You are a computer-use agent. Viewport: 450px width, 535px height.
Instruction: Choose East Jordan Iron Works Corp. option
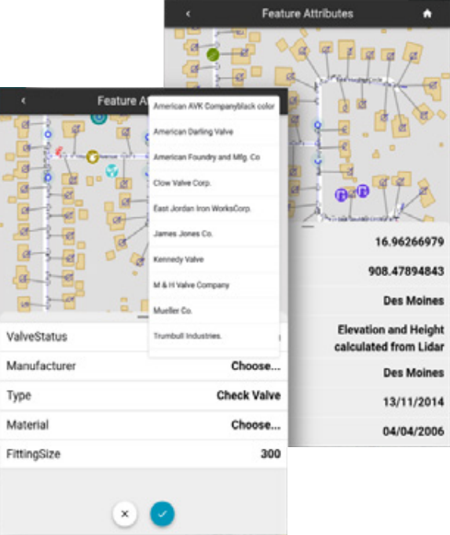214,209
